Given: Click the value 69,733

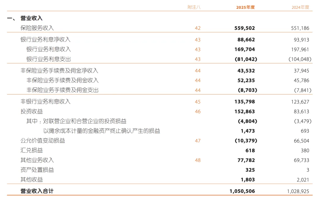Looking at the screenshot, I should pyautogui.click(x=301, y=160).
